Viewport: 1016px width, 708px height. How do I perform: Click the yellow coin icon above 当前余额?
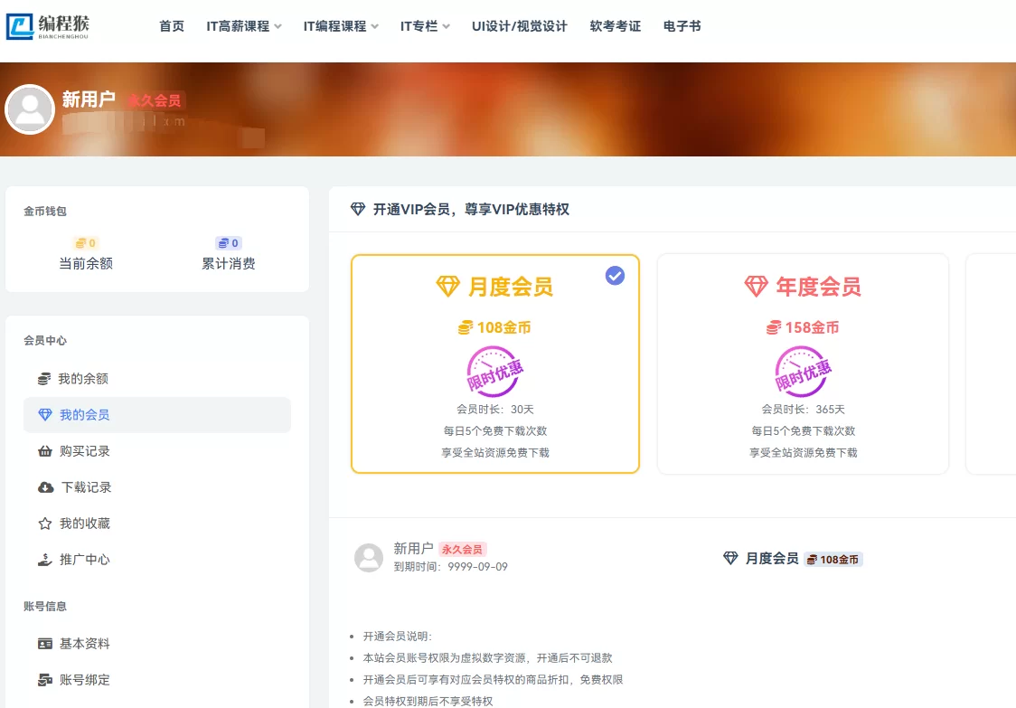coord(80,243)
